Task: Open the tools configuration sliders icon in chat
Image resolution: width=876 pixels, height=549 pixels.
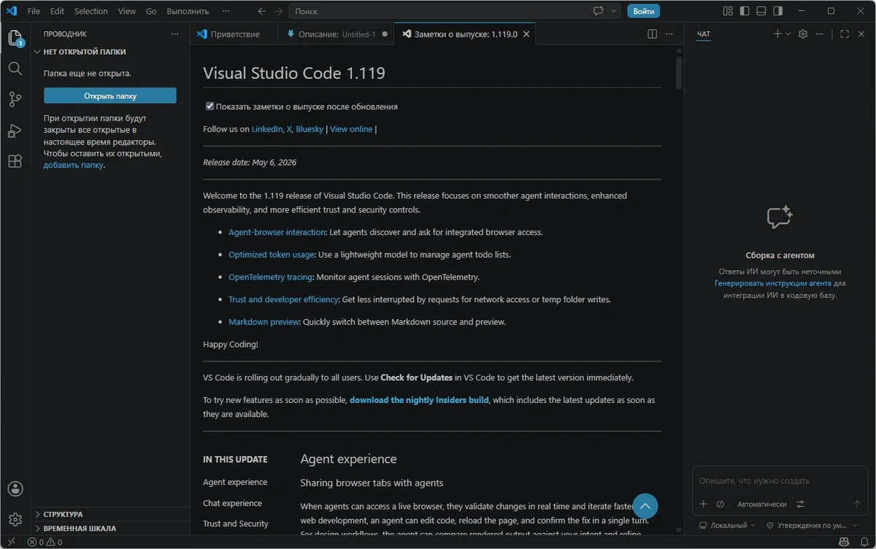Action: click(801, 504)
